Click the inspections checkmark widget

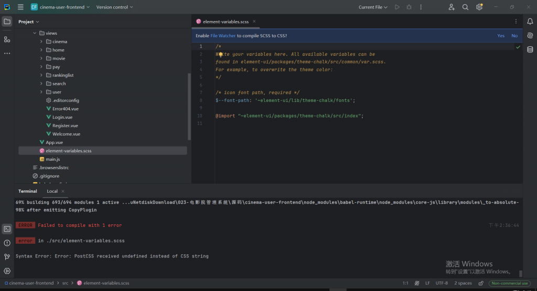click(x=518, y=47)
